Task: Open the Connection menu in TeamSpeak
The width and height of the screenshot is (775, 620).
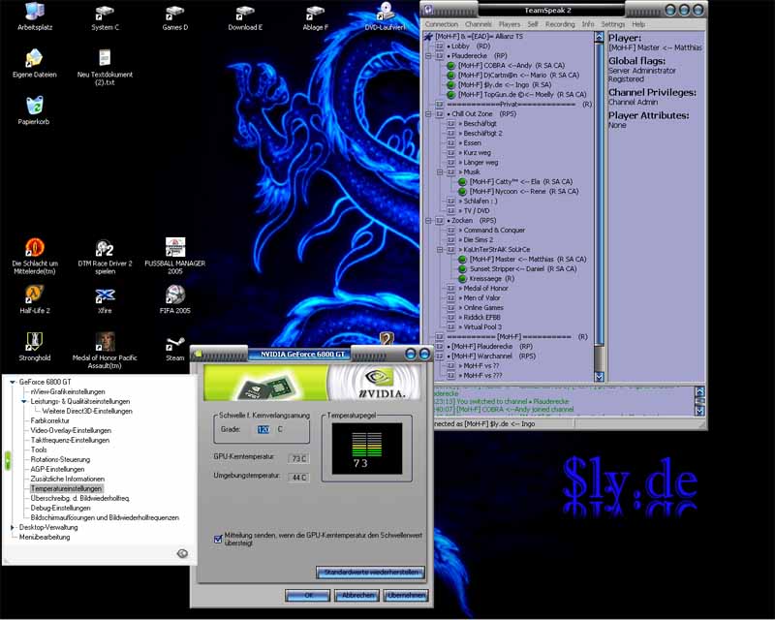Action: point(442,24)
